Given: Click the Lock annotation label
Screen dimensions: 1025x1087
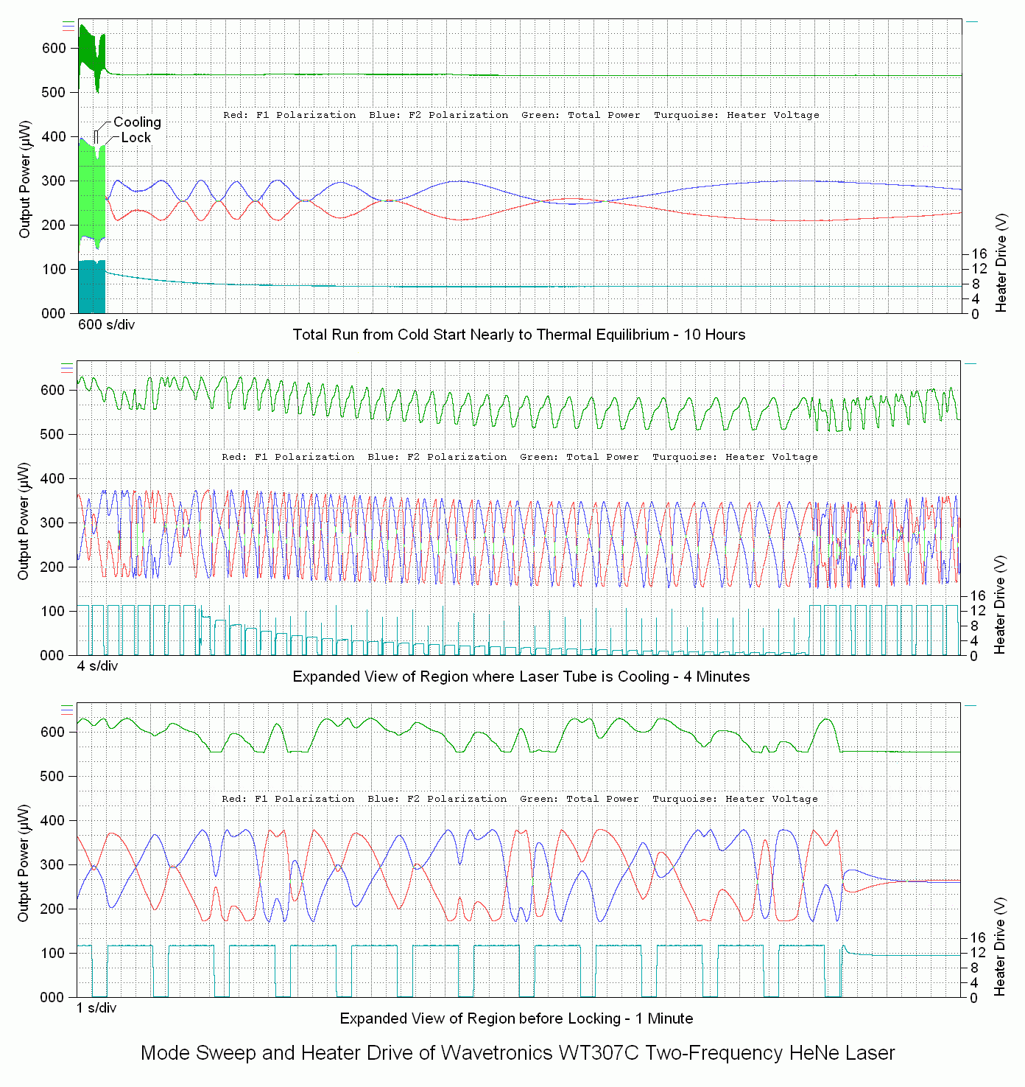Looking at the screenshot, I should pyautogui.click(x=135, y=138).
